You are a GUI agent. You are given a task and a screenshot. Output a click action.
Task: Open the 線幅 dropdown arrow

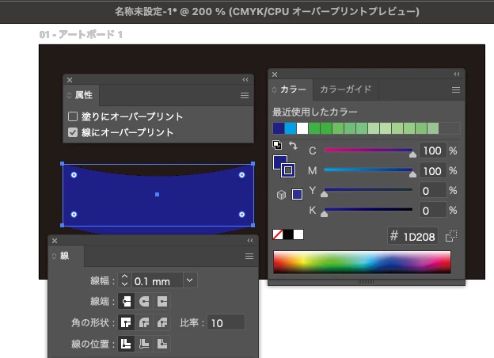pos(190,280)
